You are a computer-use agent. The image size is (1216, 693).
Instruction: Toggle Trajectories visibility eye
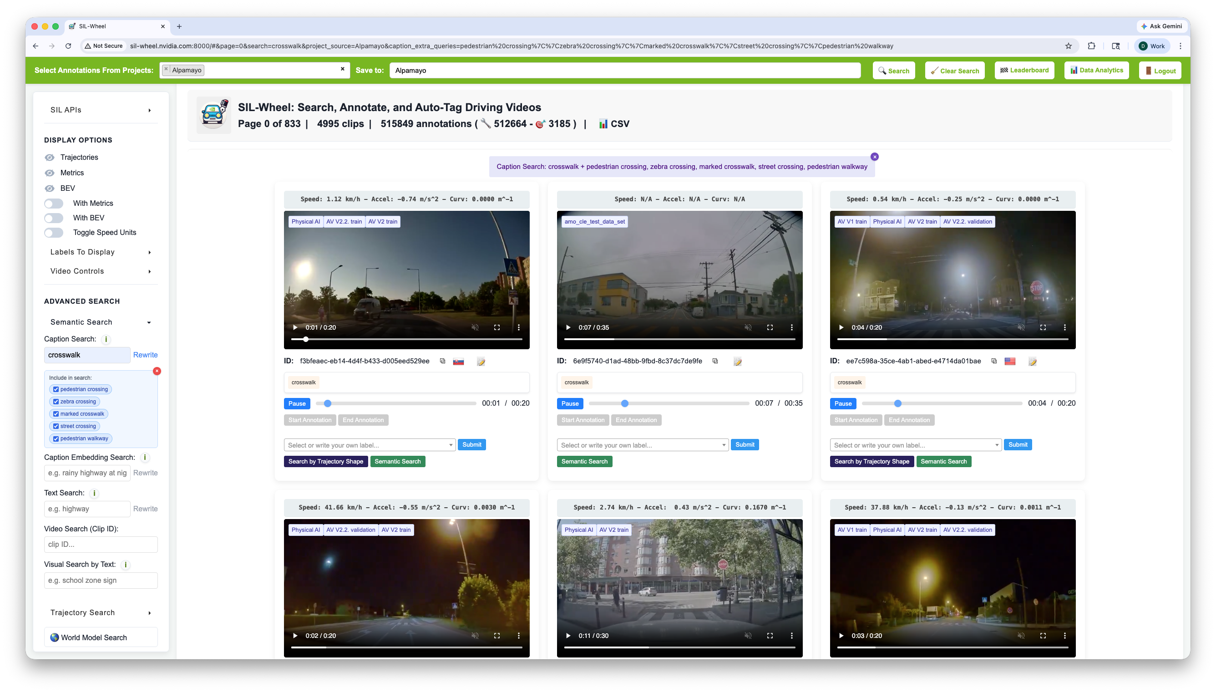50,158
